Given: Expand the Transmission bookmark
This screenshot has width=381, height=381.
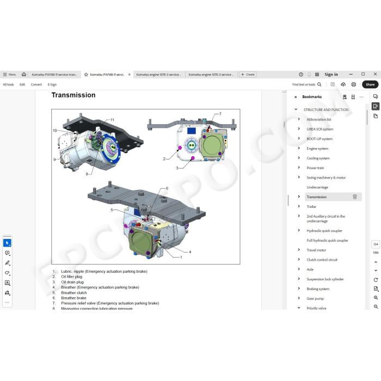Looking at the screenshot, I should (299, 196).
